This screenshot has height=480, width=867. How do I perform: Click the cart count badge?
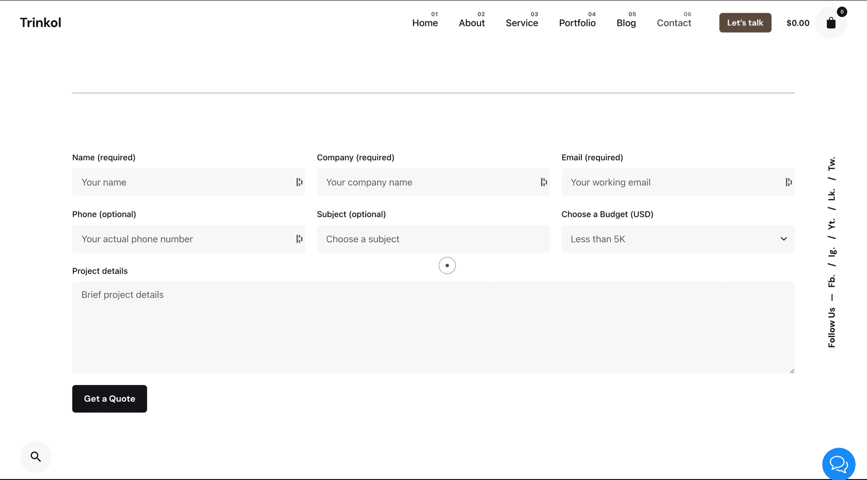pyautogui.click(x=842, y=12)
